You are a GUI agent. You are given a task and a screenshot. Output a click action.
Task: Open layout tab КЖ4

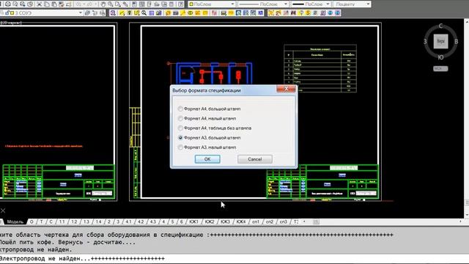[x=241, y=221]
